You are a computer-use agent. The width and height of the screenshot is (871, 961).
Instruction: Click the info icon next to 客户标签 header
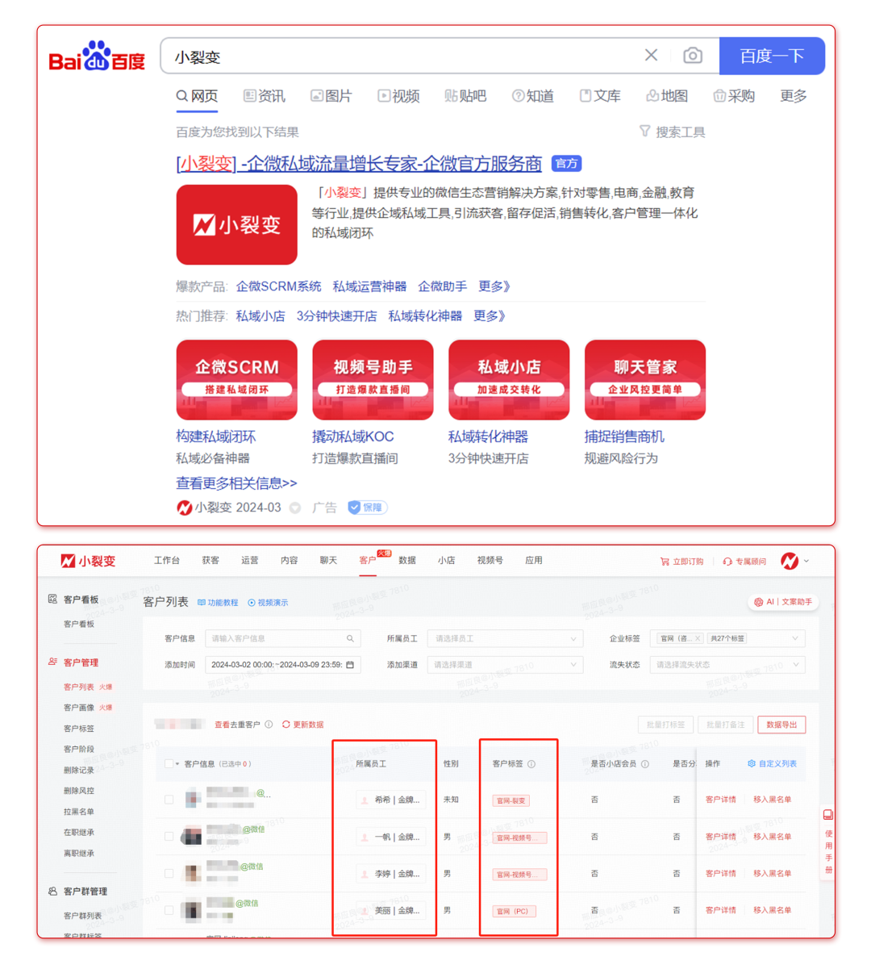[x=531, y=764]
